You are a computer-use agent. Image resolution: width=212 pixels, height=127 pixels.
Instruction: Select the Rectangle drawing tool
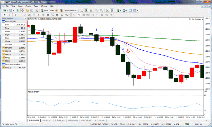pyautogui.click(x=57, y=15)
